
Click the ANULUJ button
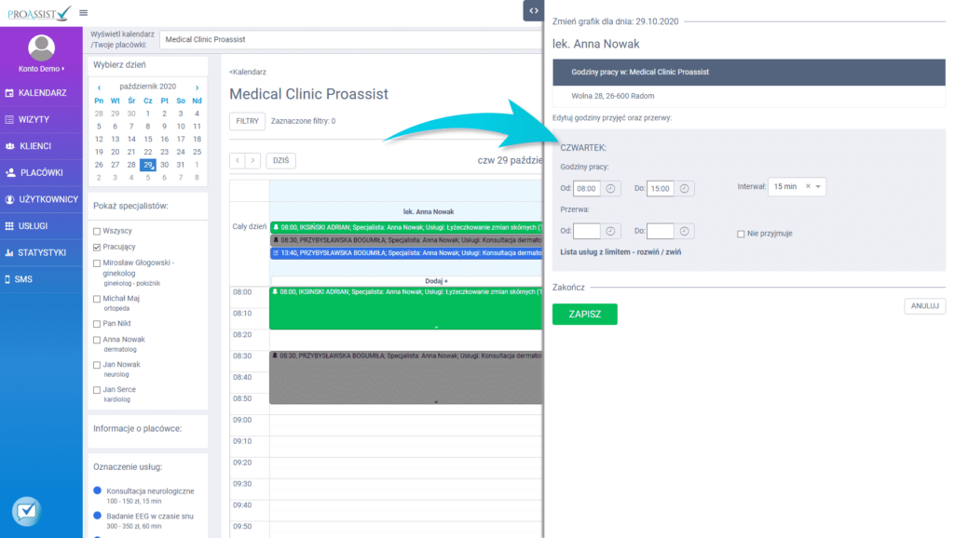(924, 306)
